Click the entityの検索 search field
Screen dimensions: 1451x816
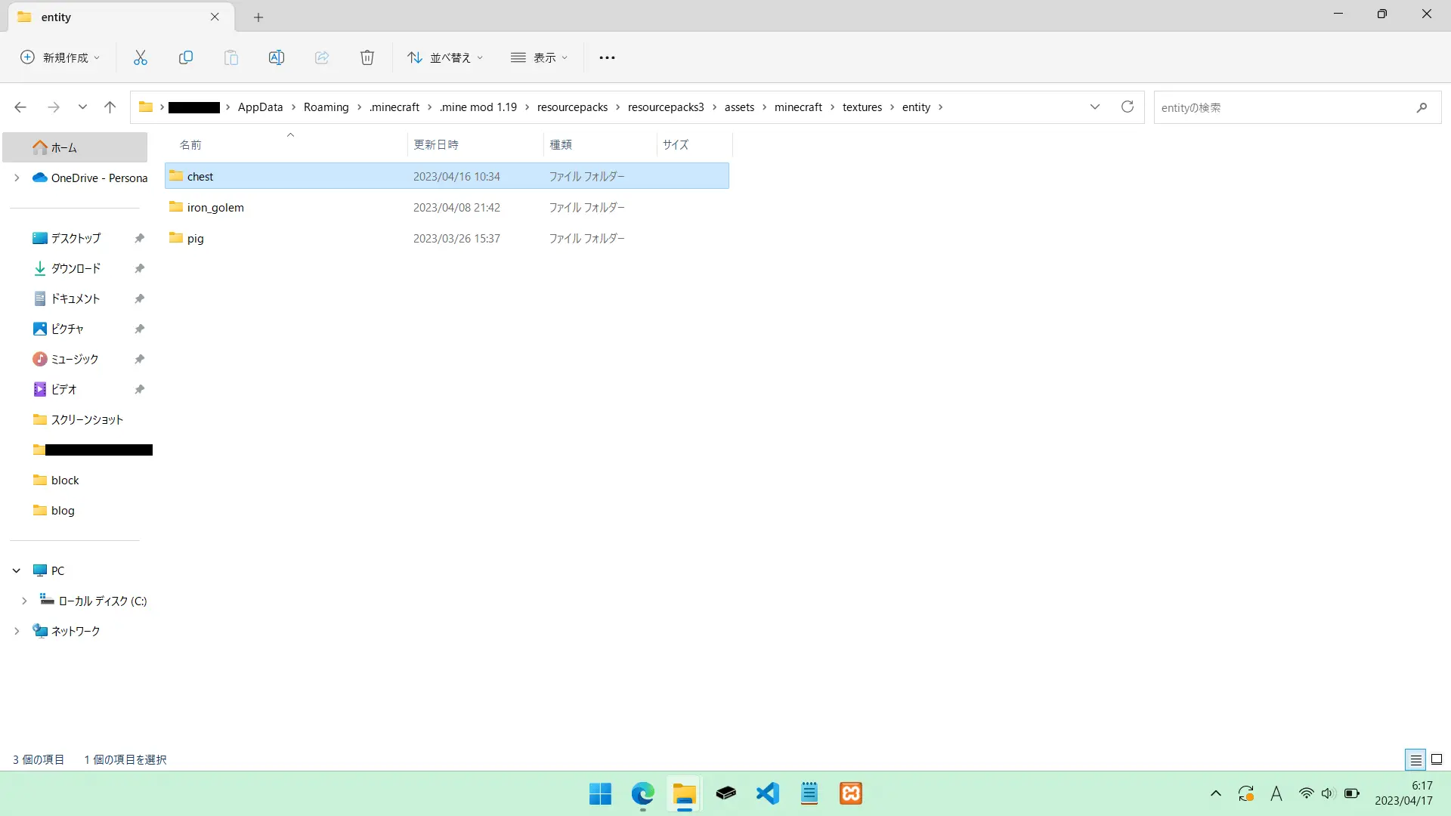[1285, 107]
